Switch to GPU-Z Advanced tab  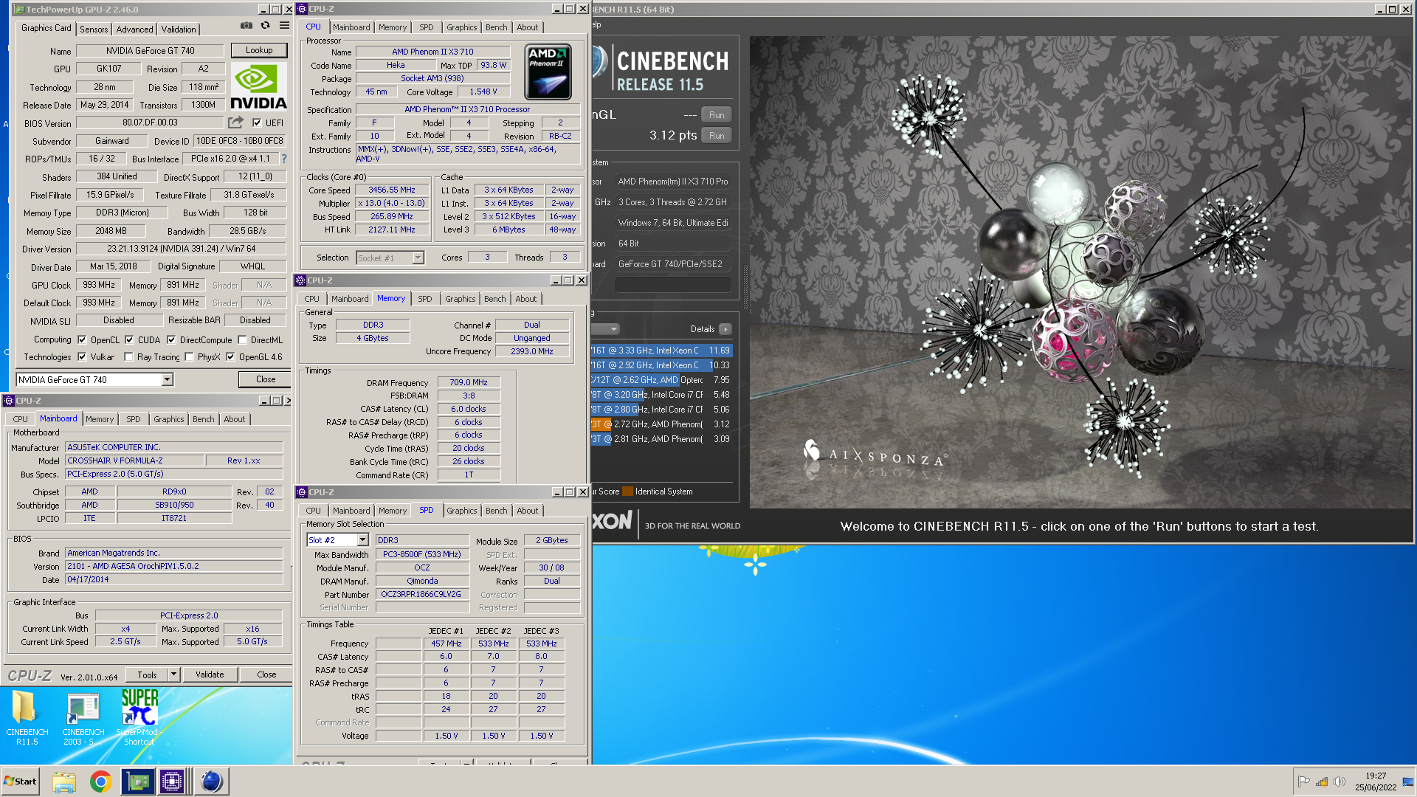pos(134,30)
